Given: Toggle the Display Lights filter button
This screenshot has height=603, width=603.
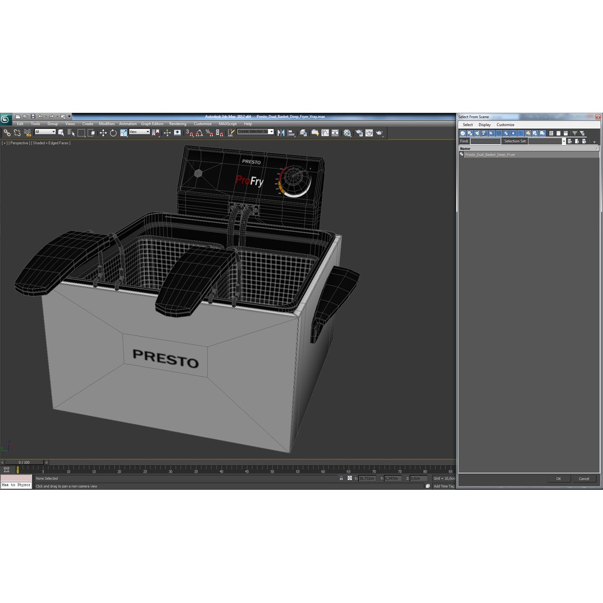Looking at the screenshot, I should (x=477, y=133).
